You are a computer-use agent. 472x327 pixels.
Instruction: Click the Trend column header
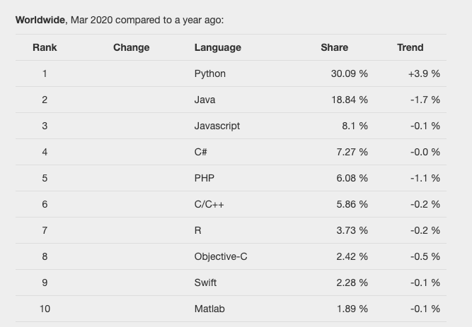[410, 47]
